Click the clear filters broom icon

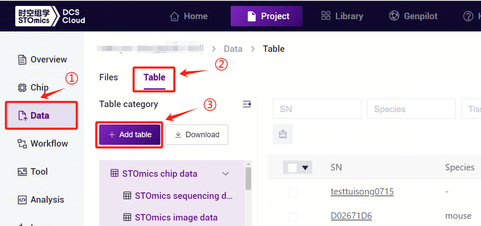[x=283, y=135]
